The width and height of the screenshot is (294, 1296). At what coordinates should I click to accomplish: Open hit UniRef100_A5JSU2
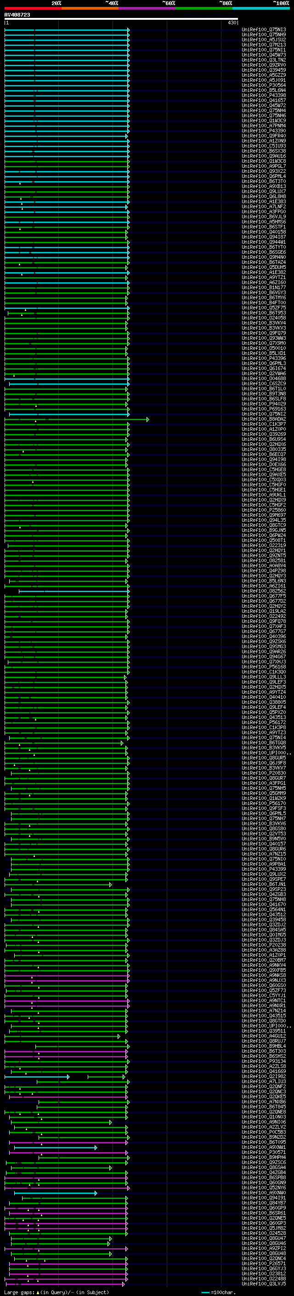[264, 40]
